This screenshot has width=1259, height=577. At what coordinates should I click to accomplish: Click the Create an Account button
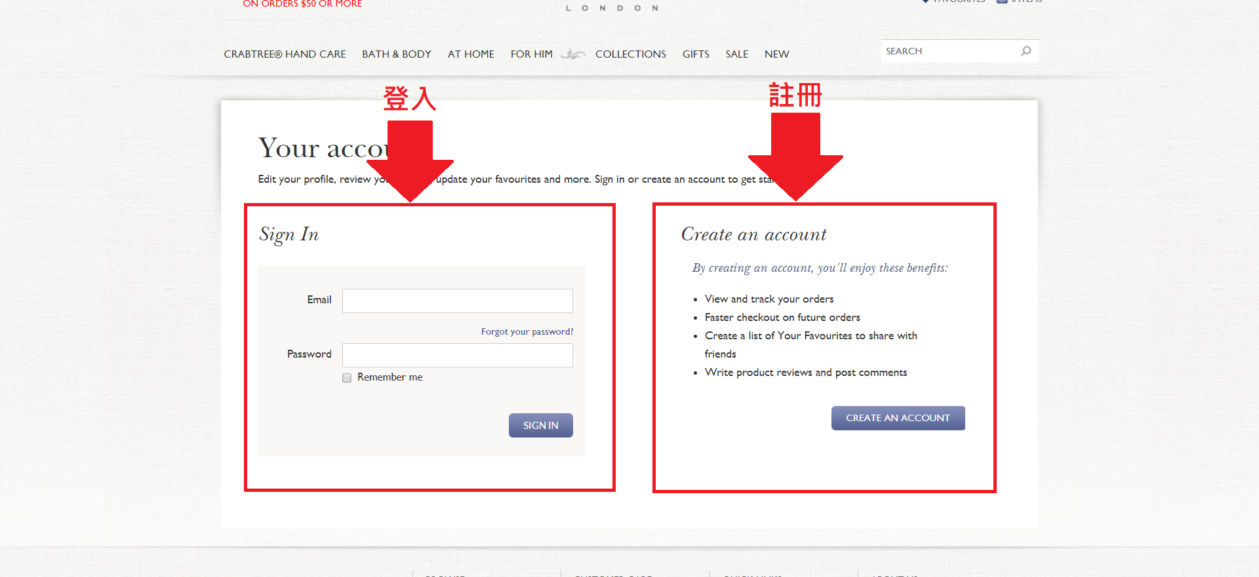click(x=898, y=418)
